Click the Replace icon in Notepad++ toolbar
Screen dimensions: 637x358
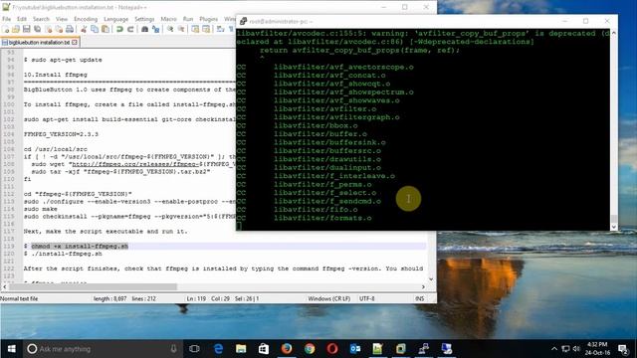click(155, 29)
